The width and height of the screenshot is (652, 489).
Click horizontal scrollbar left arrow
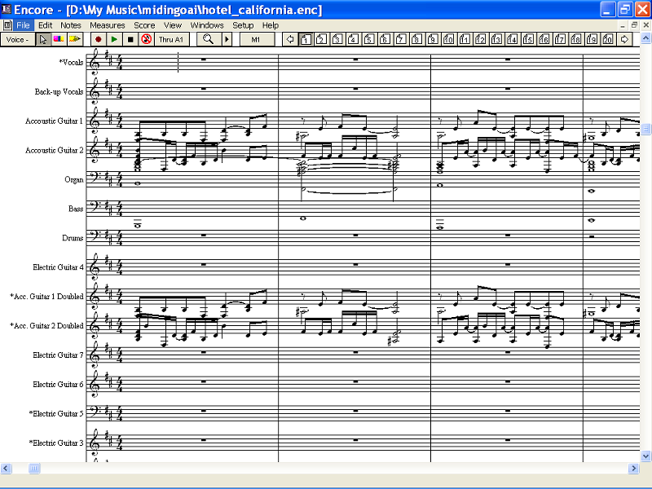click(x=6, y=468)
